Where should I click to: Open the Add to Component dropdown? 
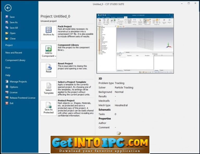tap(49, 52)
